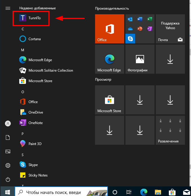Expand the Start menu hamburger navigation
Viewport: 191px width, 196px height.
tap(8, 8)
